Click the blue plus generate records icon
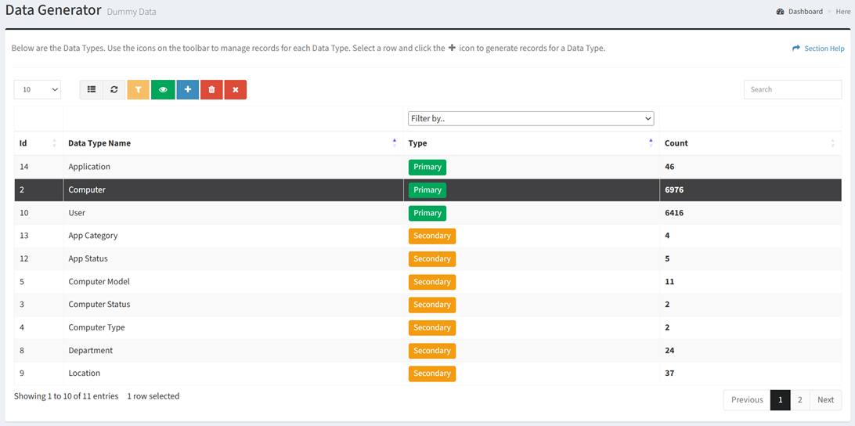 [187, 90]
